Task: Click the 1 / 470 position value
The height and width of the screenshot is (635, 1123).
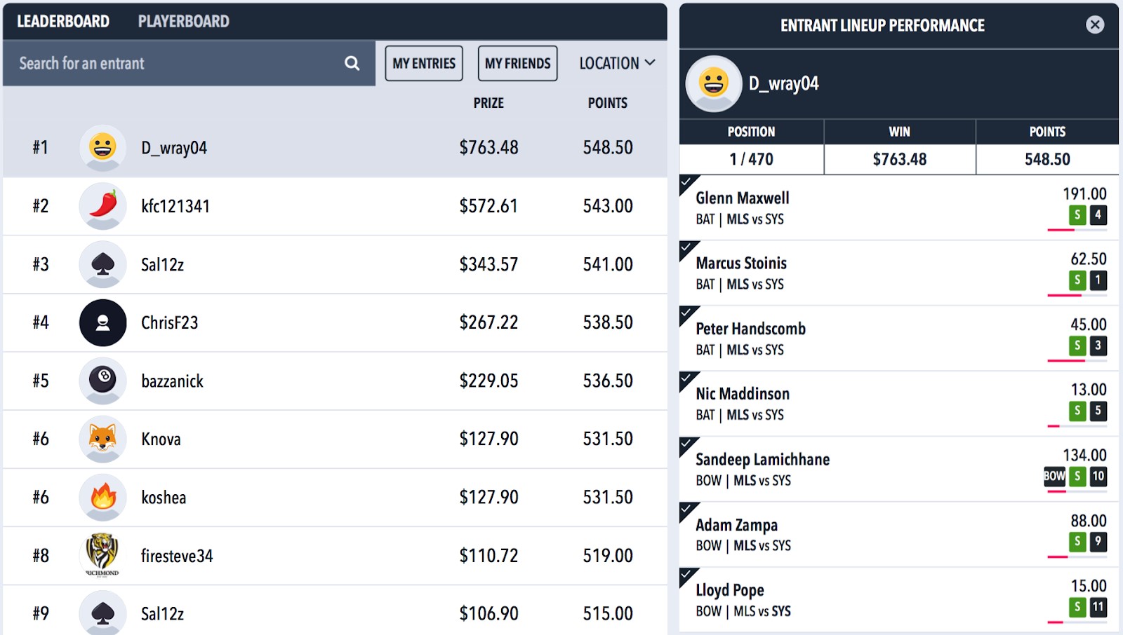Action: click(x=751, y=159)
